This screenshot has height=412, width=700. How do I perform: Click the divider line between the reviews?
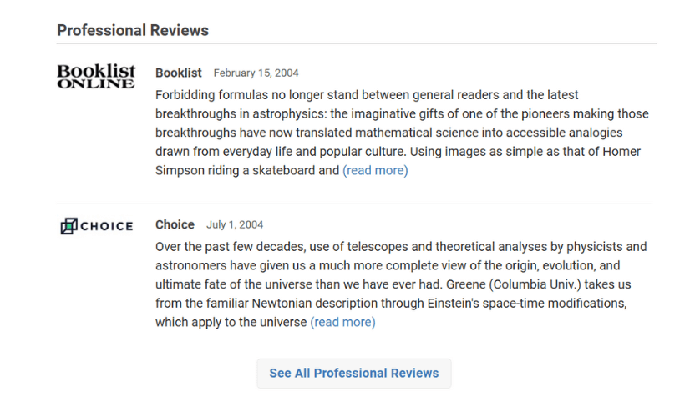click(x=354, y=203)
